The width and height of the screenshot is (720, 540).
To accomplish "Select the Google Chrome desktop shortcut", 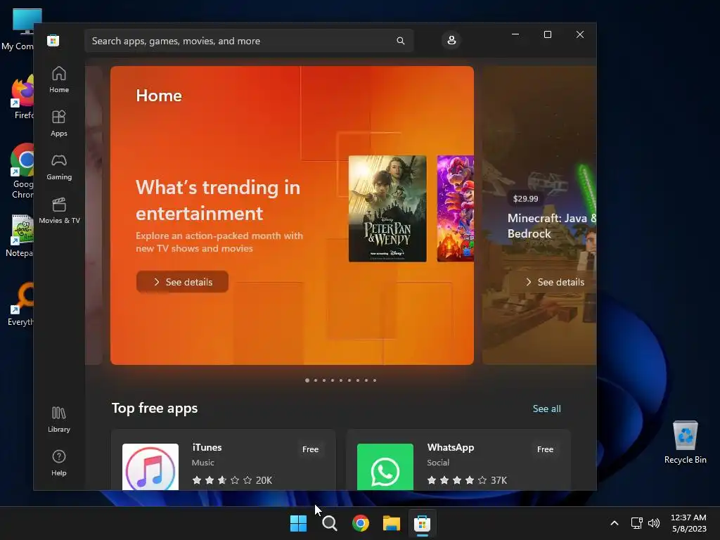I will [x=22, y=171].
